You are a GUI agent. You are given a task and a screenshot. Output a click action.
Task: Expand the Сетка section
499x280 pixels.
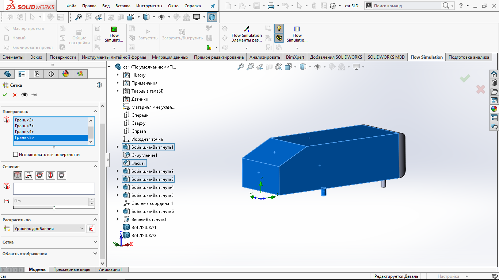[x=95, y=242]
